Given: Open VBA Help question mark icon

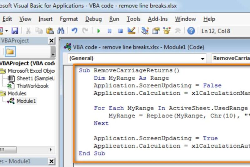Looking at the screenshot, I should (191, 31).
